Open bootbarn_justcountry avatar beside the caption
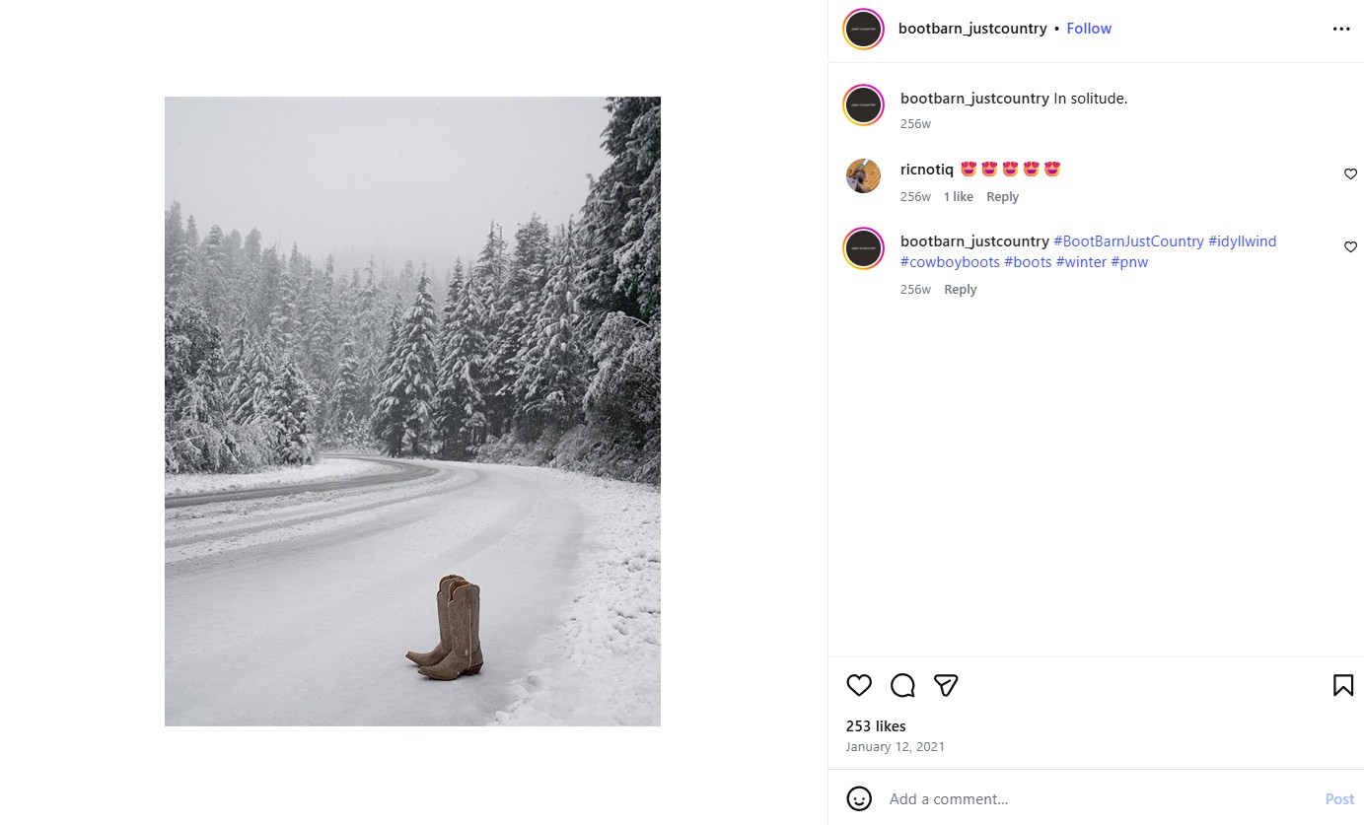 point(863,104)
